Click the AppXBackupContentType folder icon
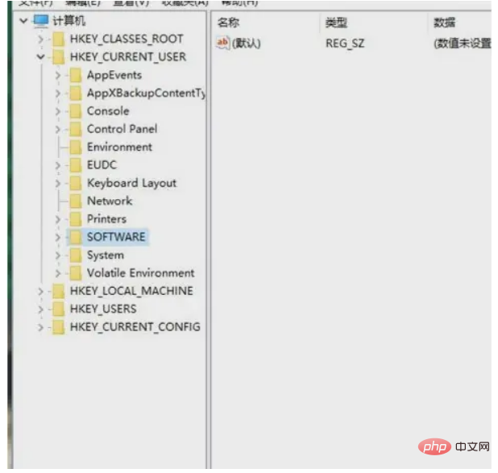Viewport: 498px width, 473px height. (x=76, y=93)
